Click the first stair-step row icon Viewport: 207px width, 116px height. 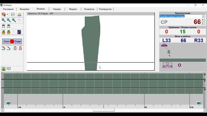[x=4, y=48]
